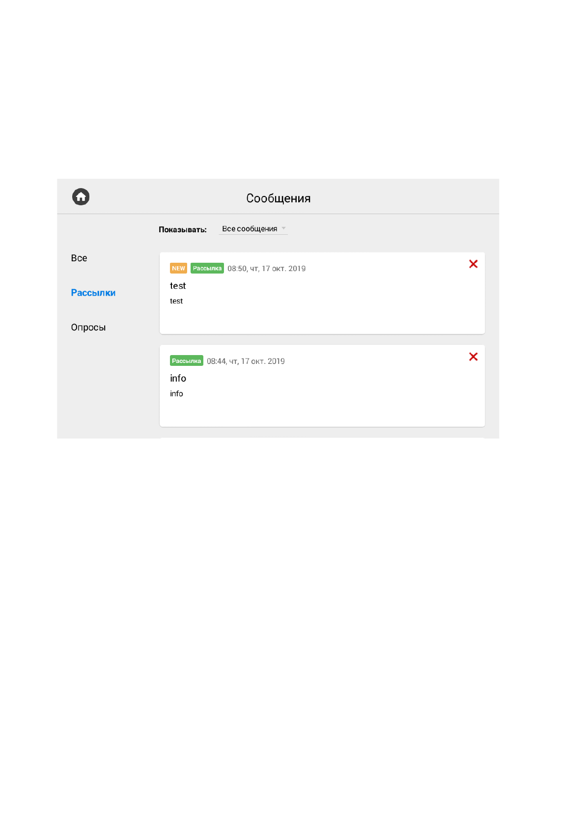Delete the info message with red X

pos(473,357)
